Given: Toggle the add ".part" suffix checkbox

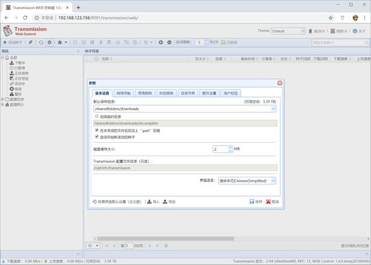Looking at the screenshot, I should [97, 130].
